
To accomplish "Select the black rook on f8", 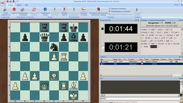I will tap(64, 27).
